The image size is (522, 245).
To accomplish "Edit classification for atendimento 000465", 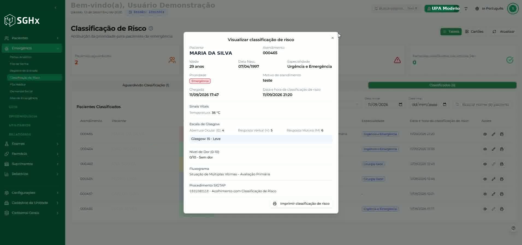I will tap(493, 134).
